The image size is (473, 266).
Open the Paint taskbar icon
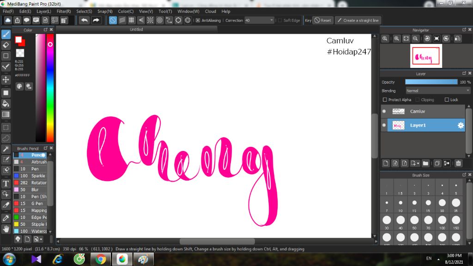(x=143, y=259)
